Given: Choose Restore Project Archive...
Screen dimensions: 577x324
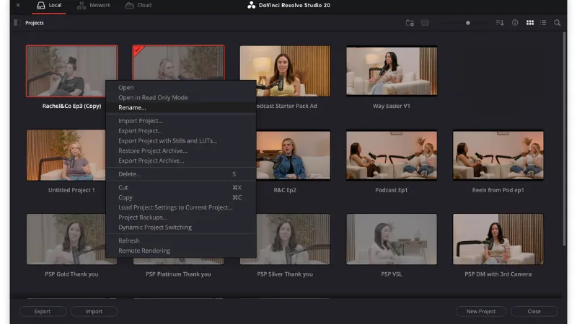Looking at the screenshot, I should [x=181, y=150].
